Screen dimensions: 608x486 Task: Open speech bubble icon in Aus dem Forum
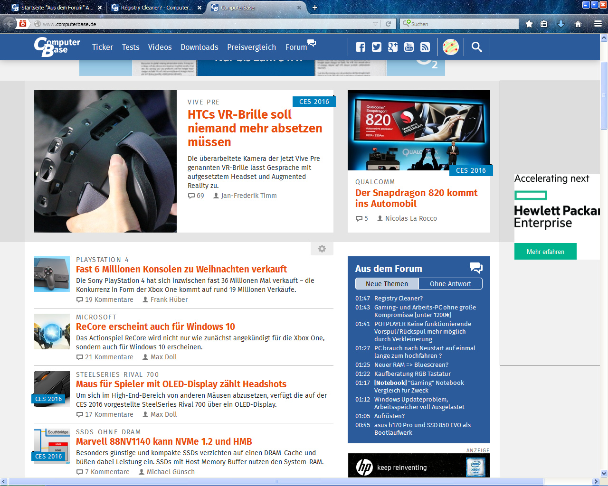[476, 268]
